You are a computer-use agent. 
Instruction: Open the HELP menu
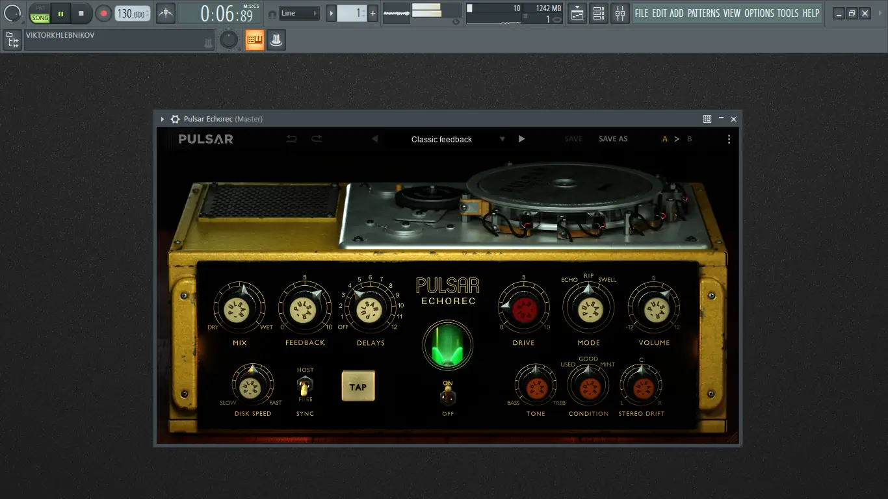pos(811,13)
